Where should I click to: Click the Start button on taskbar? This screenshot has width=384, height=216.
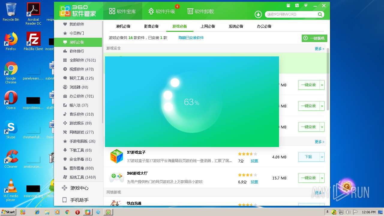[x=8, y=212]
